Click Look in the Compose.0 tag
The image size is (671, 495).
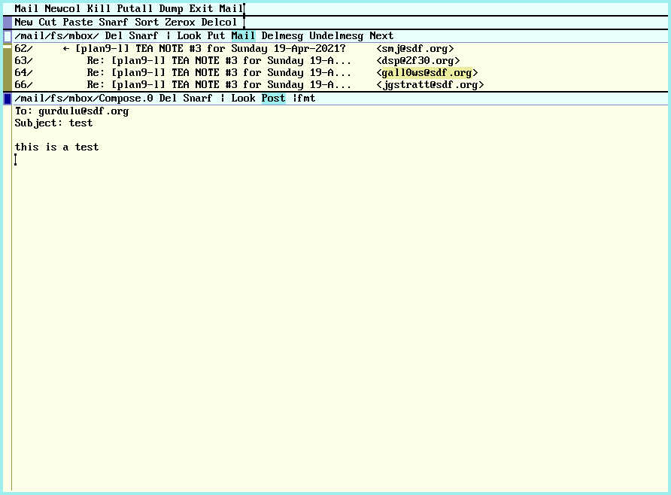[x=243, y=99]
